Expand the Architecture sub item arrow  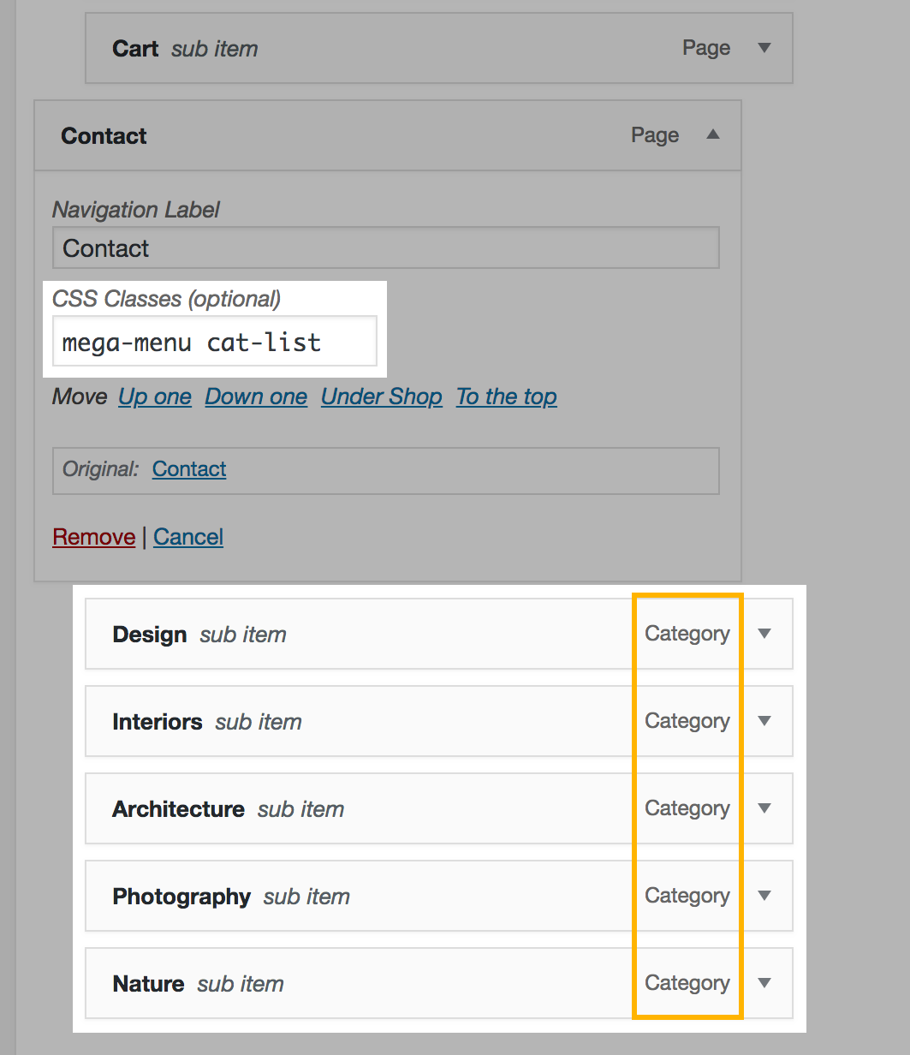pos(764,808)
